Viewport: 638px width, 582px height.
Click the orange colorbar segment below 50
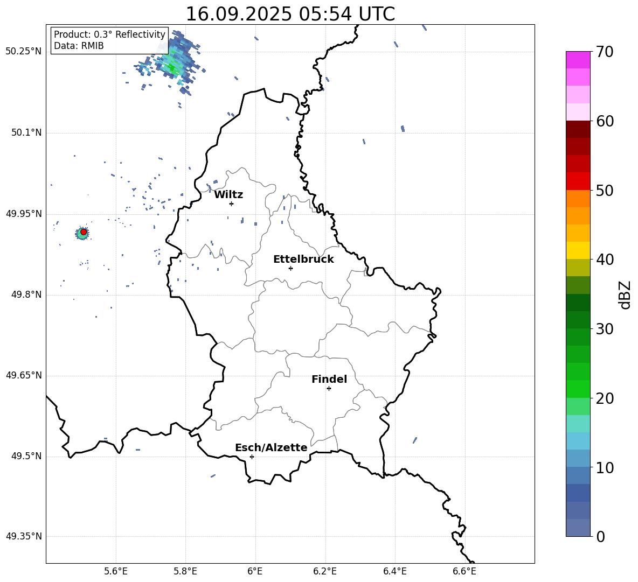pos(578,198)
